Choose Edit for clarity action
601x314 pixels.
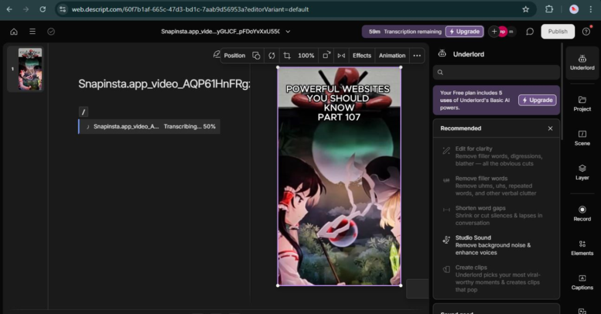point(496,156)
